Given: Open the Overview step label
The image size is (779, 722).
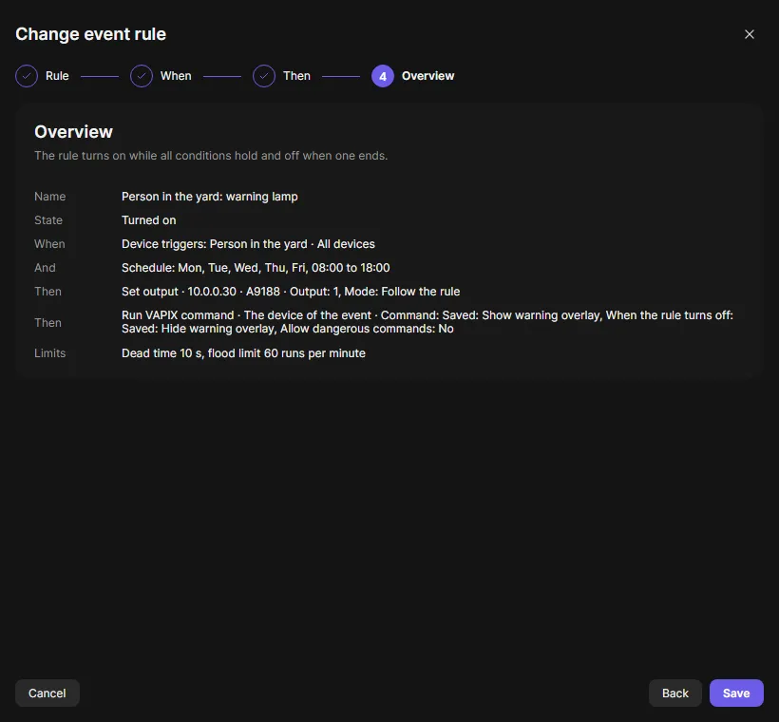Looking at the screenshot, I should point(427,76).
